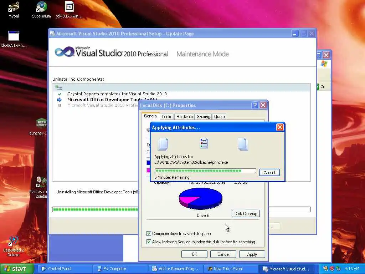Open the Supermium desktop shortcut
This screenshot has width=365, height=274.
click(x=41, y=10)
